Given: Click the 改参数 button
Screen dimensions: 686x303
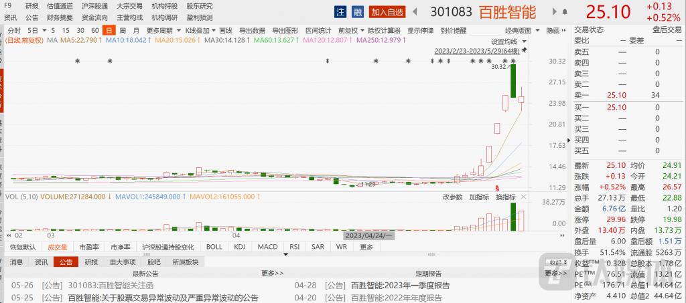Looking at the screenshot, I should pyautogui.click(x=452, y=197).
